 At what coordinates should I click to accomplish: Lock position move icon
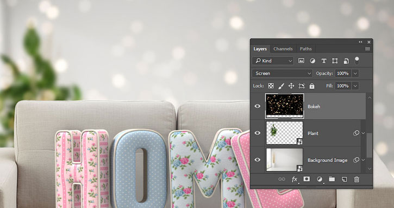coord(291,86)
